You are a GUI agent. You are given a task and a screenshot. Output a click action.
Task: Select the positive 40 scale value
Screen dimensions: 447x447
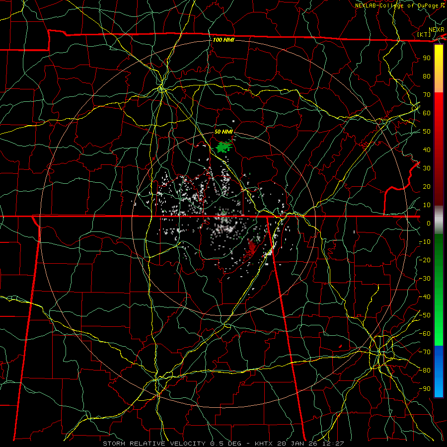[x=427, y=149]
